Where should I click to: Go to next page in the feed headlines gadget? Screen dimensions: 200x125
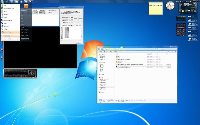pyautogui.click(x=184, y=36)
